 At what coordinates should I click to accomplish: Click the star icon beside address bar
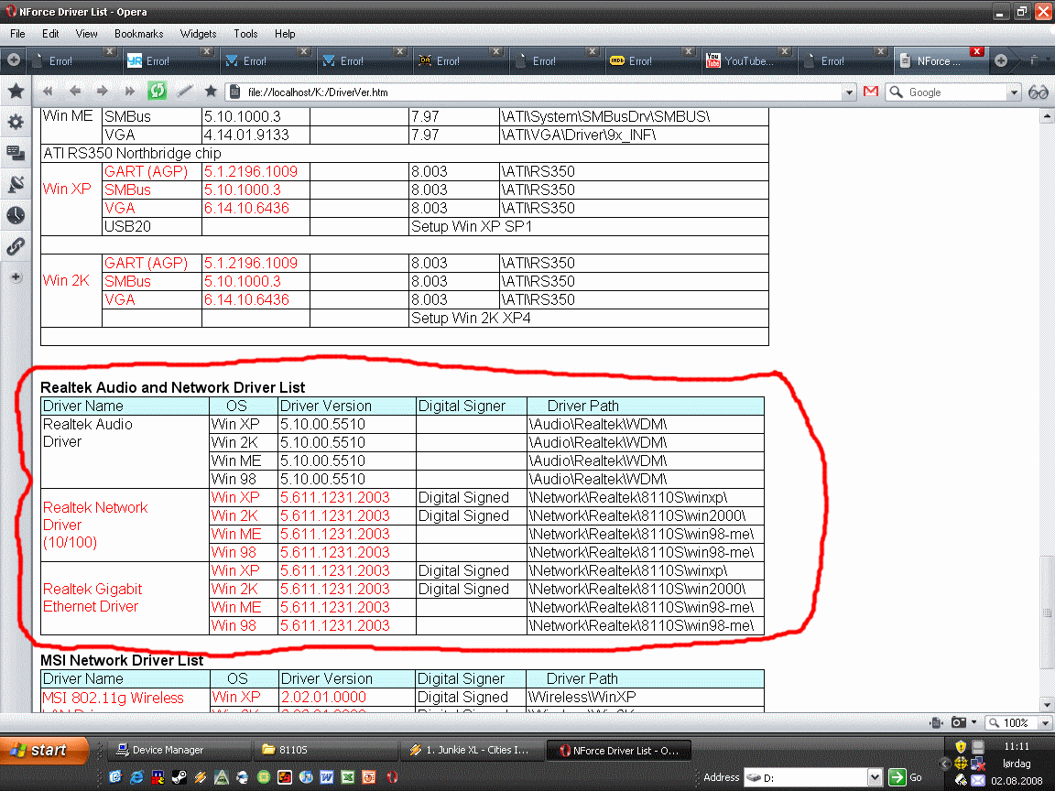pyautogui.click(x=211, y=91)
